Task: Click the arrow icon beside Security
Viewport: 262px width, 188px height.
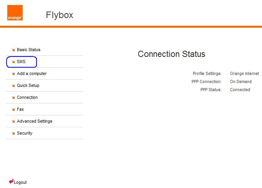Action: point(13,133)
